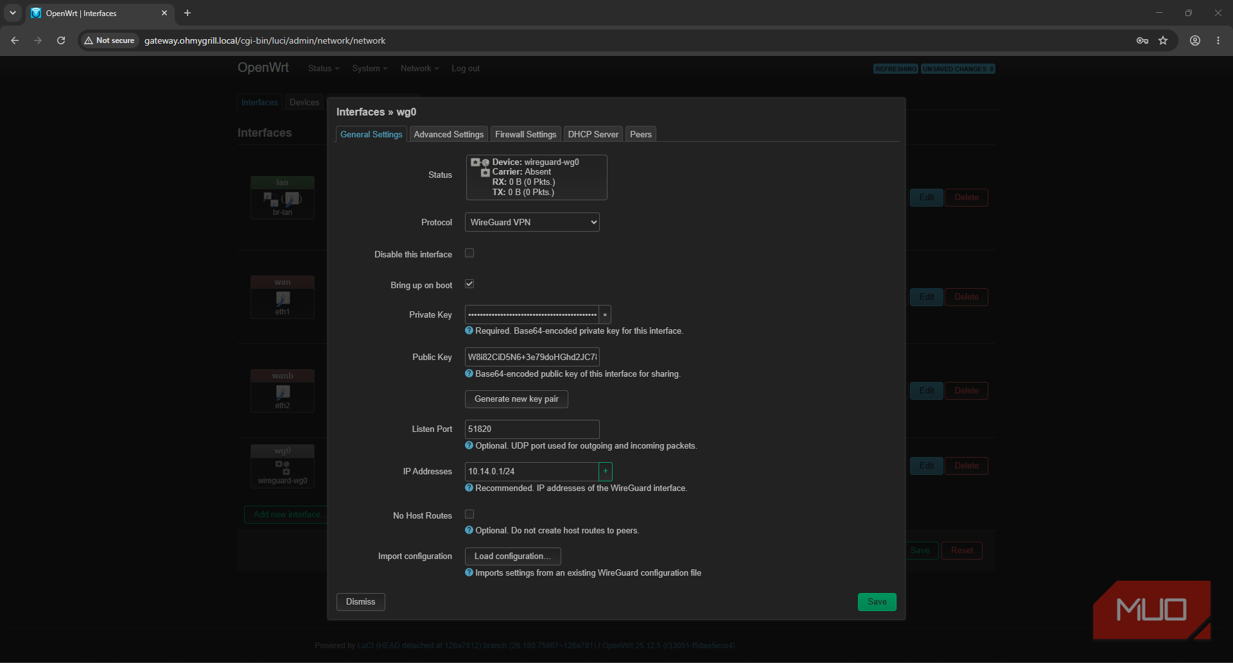Click Generate new key pair
Image resolution: width=1233 pixels, height=663 pixels.
pyautogui.click(x=516, y=399)
